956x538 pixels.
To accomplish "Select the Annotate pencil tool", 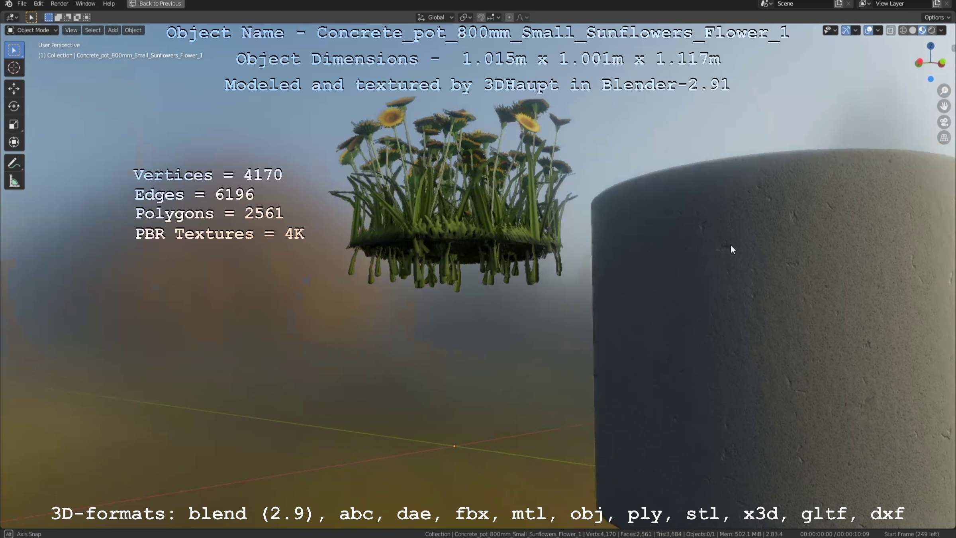I will [14, 163].
